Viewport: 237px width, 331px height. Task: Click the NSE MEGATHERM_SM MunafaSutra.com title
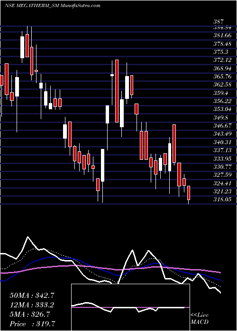coord(52,6)
